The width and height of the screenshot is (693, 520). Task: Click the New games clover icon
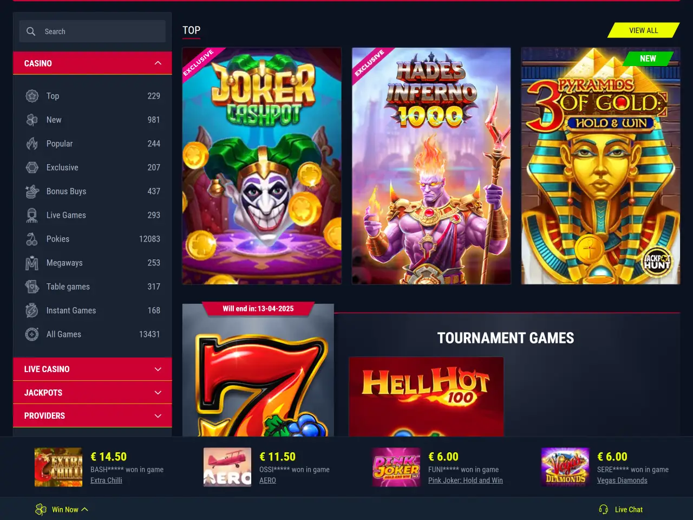pos(32,120)
